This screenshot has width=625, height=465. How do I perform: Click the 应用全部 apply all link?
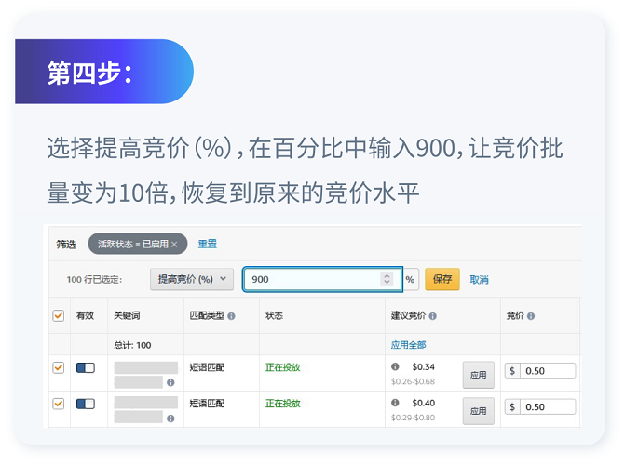(408, 345)
